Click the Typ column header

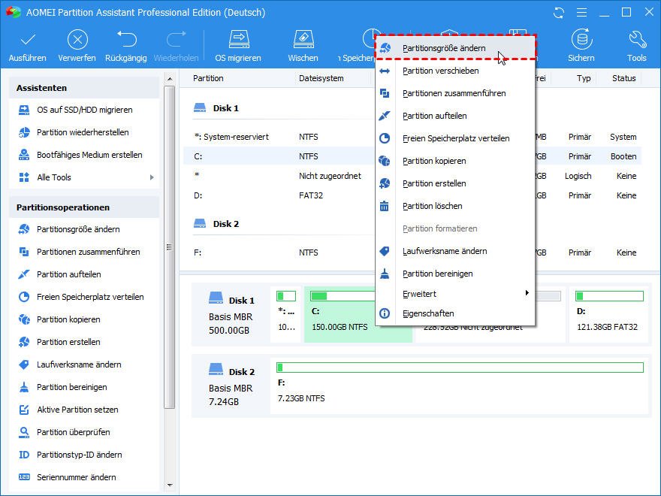pyautogui.click(x=584, y=78)
